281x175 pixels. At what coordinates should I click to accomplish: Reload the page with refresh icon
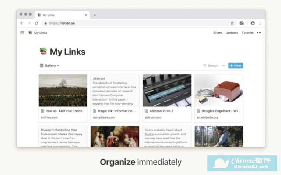pos(36,23)
